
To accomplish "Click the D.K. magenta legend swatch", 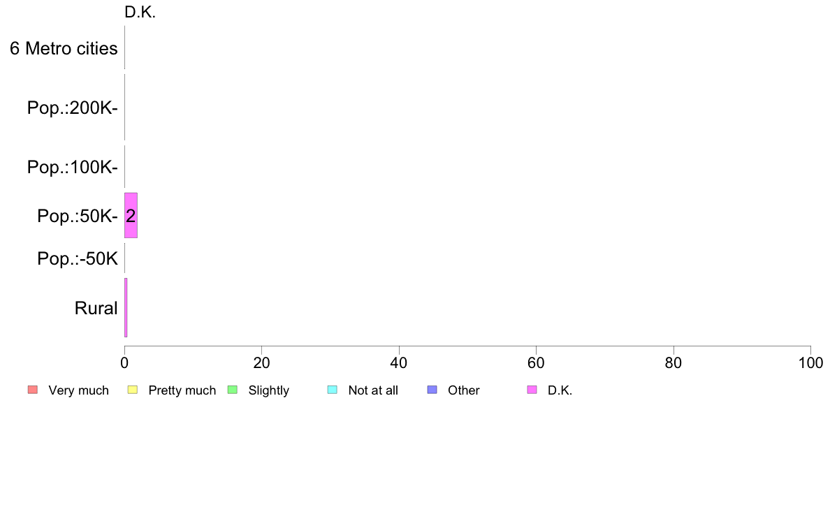I will (x=532, y=390).
